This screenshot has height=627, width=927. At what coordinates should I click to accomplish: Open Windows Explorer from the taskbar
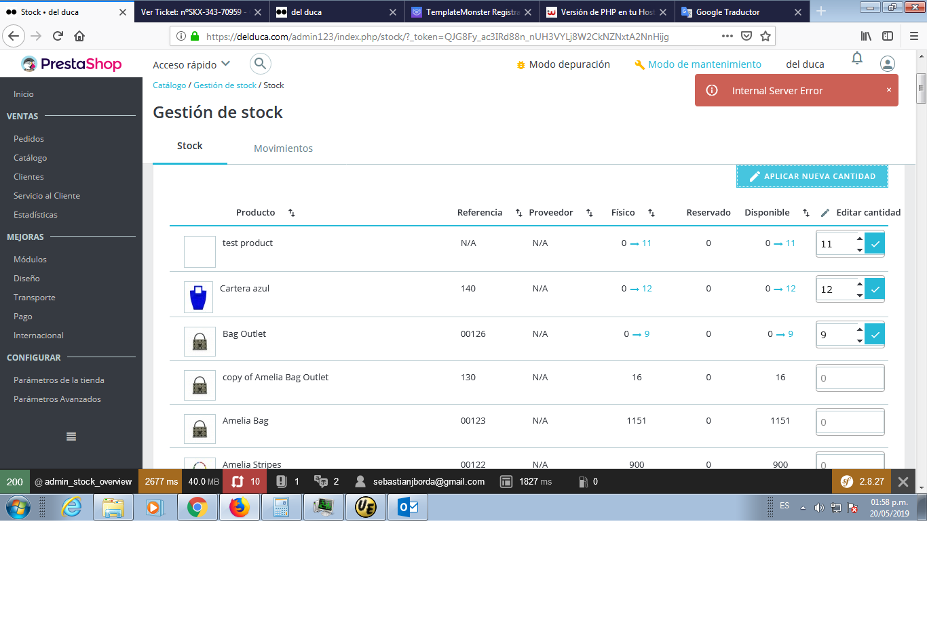tap(113, 507)
